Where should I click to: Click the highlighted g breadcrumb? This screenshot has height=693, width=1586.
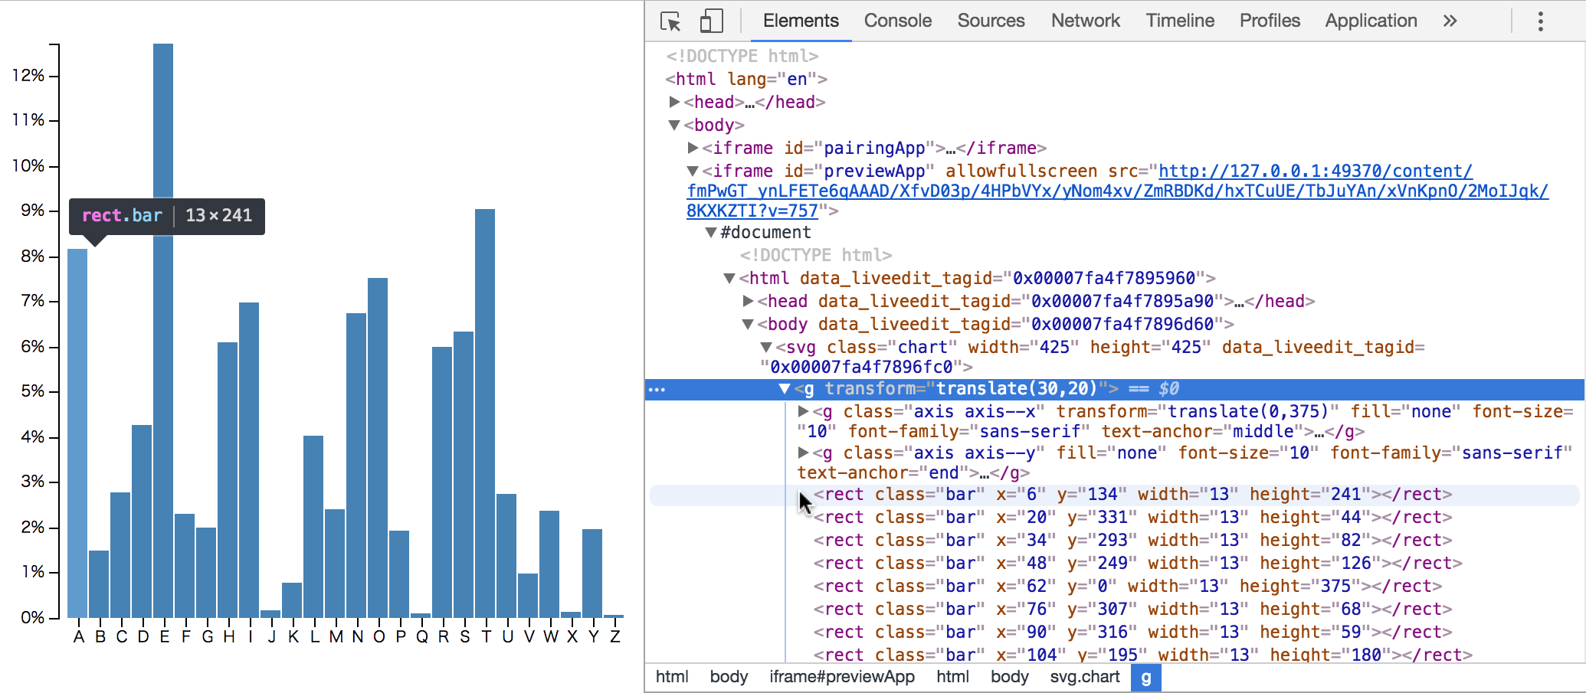click(1145, 678)
